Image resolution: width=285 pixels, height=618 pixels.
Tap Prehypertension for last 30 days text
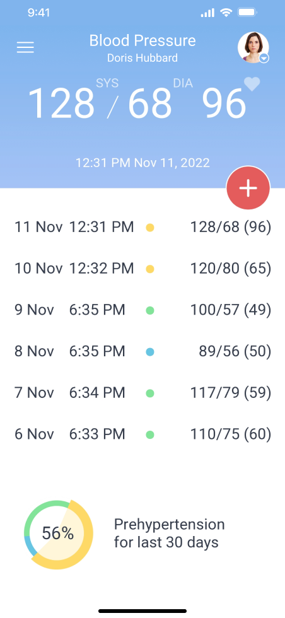169,533
